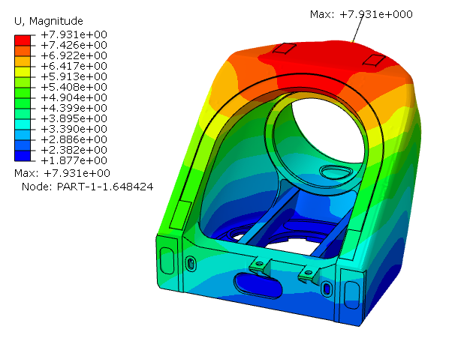Viewport: 476px width, 344px height.
Task: Click the legend value +3.895e+00
Action: (74, 118)
